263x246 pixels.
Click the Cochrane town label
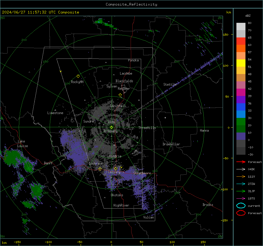[96, 164]
